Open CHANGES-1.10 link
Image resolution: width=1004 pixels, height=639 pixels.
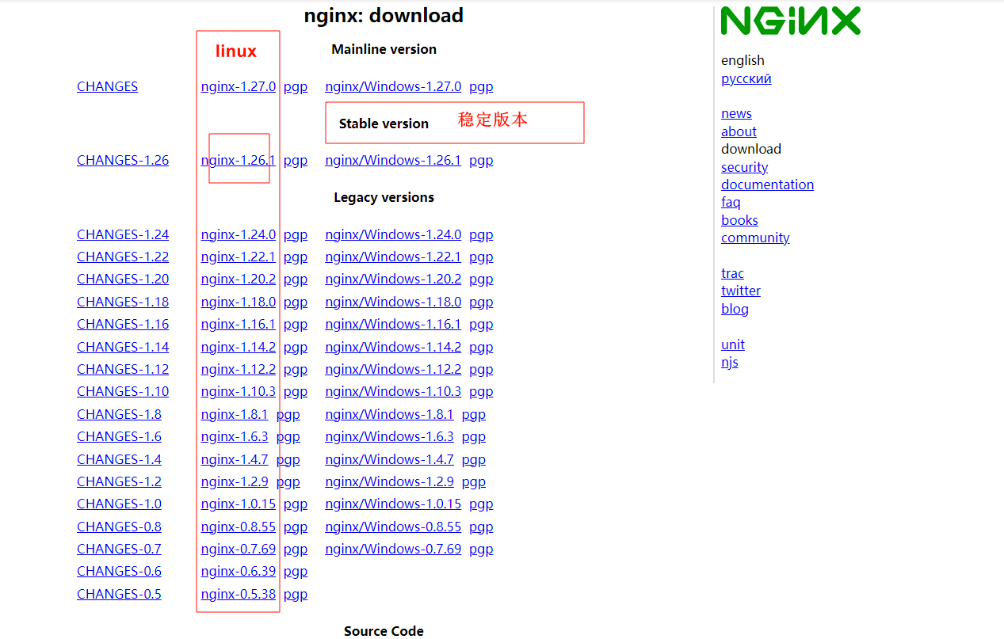[123, 391]
